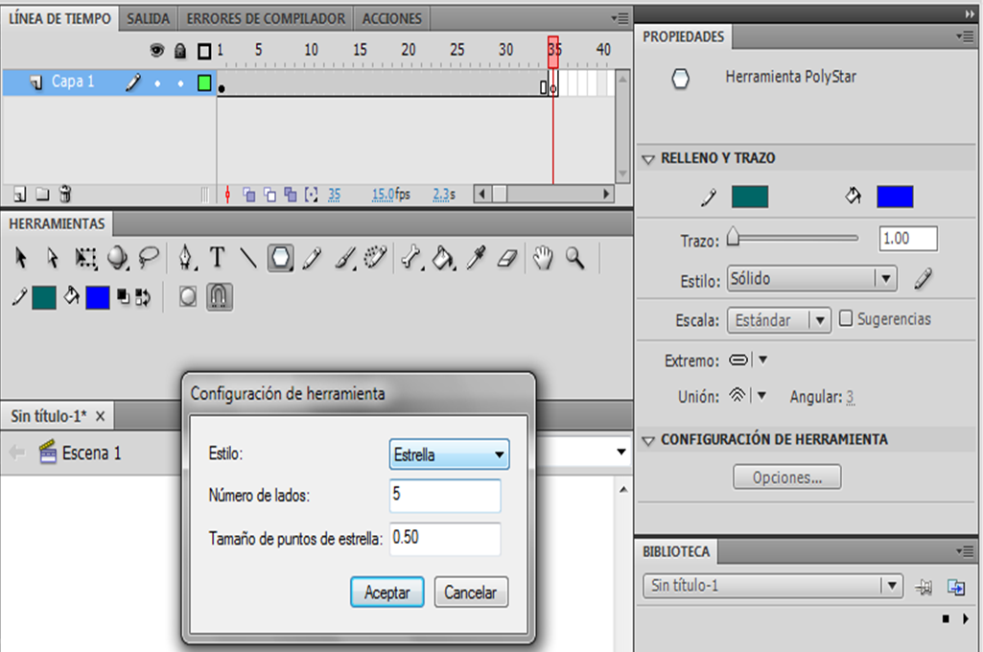Activate the Hand tool
Image resolution: width=983 pixels, height=652 pixels.
click(544, 258)
